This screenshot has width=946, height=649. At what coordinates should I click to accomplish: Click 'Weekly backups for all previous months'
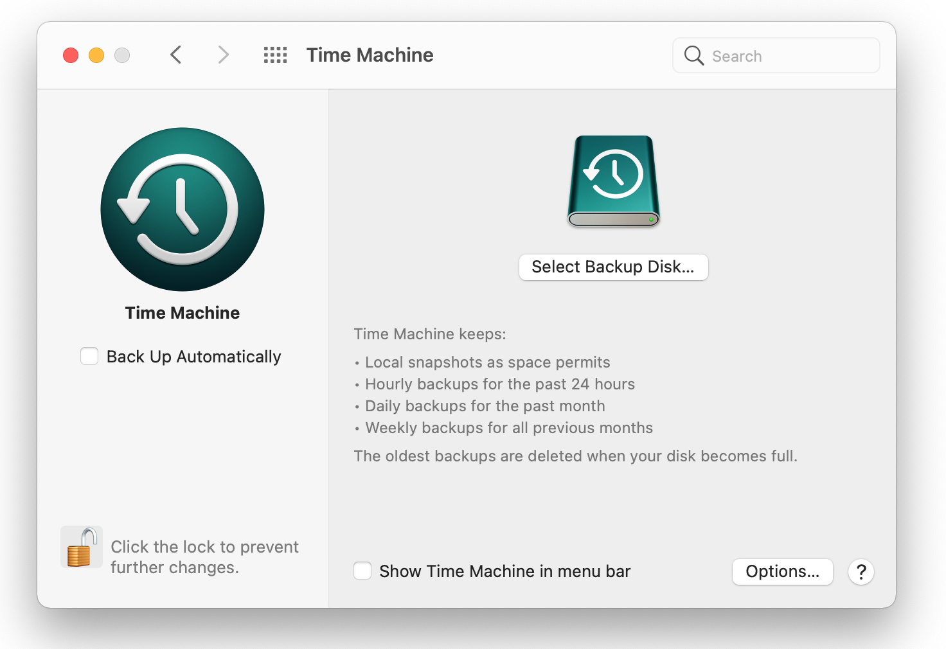[509, 428]
